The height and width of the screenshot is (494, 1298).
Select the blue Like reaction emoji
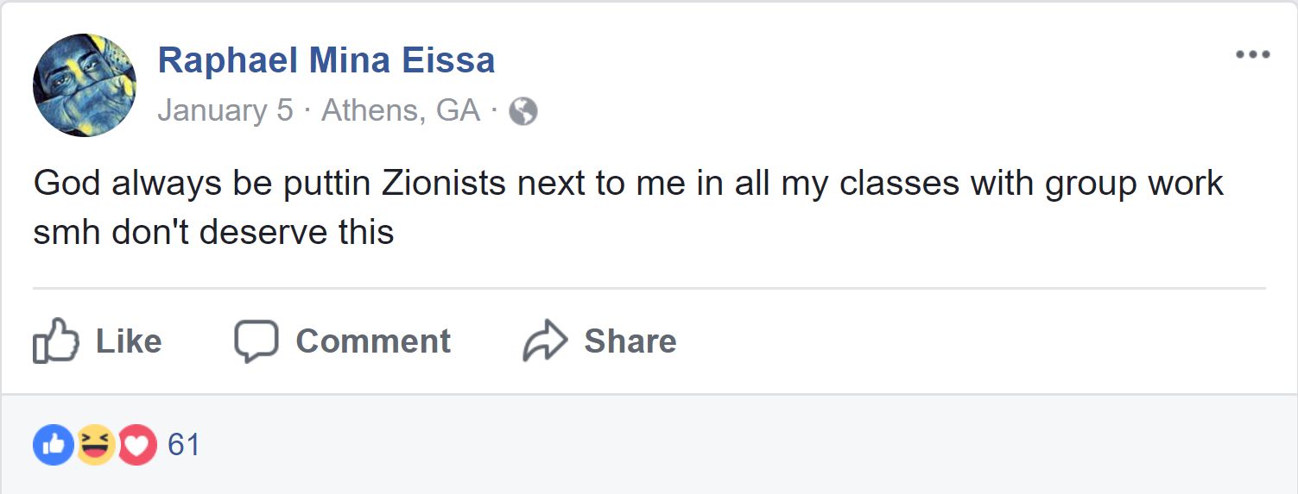[53, 445]
